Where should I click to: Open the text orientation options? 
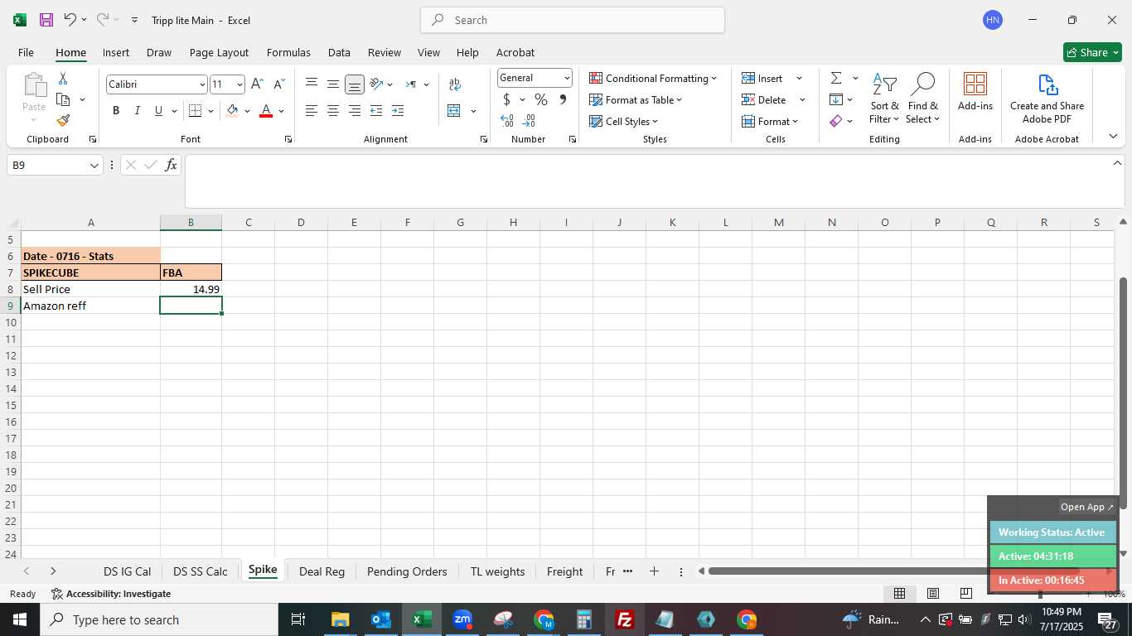tap(376, 84)
